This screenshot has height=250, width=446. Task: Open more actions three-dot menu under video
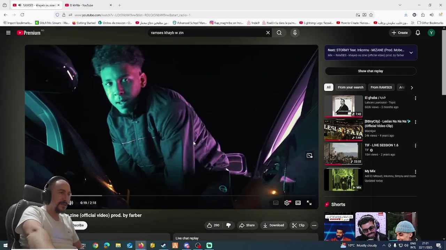pyautogui.click(x=314, y=225)
